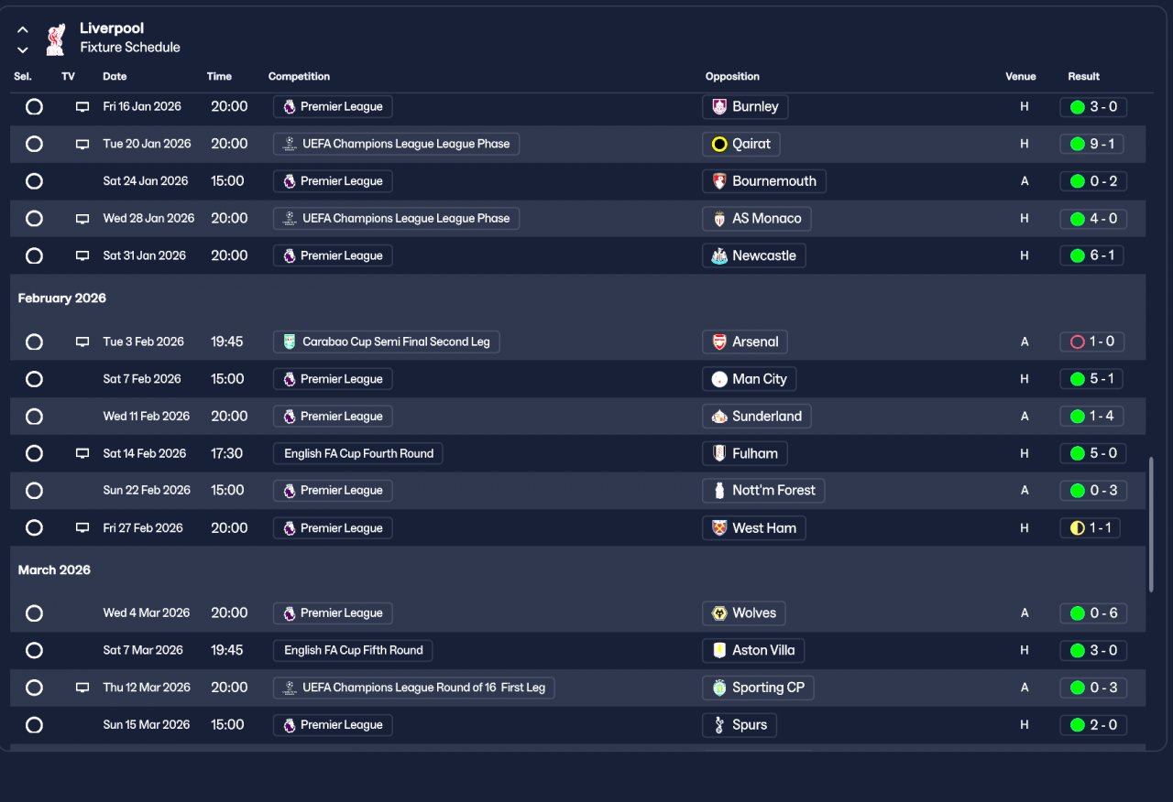Select the Wolves fixture radio button

click(x=34, y=613)
